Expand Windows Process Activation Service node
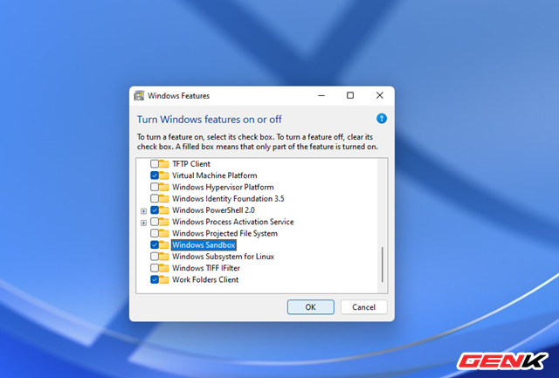 pyautogui.click(x=143, y=223)
